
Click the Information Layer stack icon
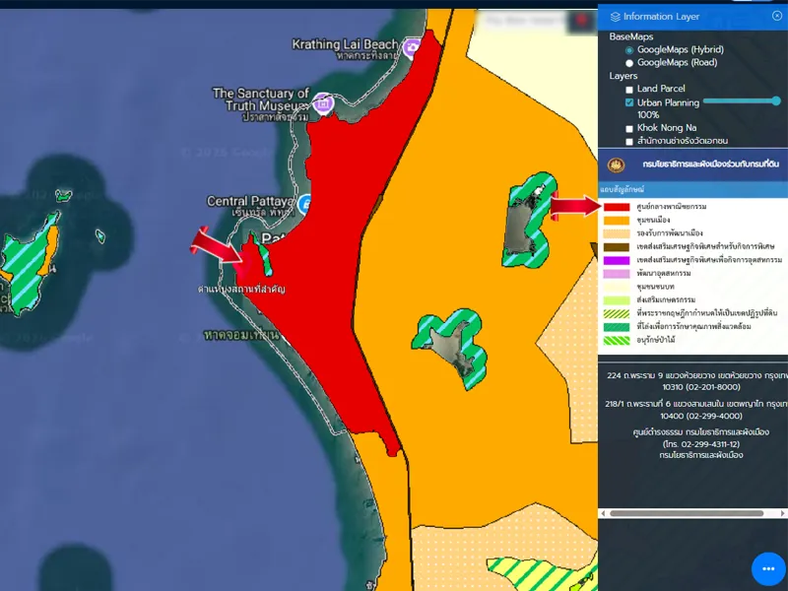point(615,17)
